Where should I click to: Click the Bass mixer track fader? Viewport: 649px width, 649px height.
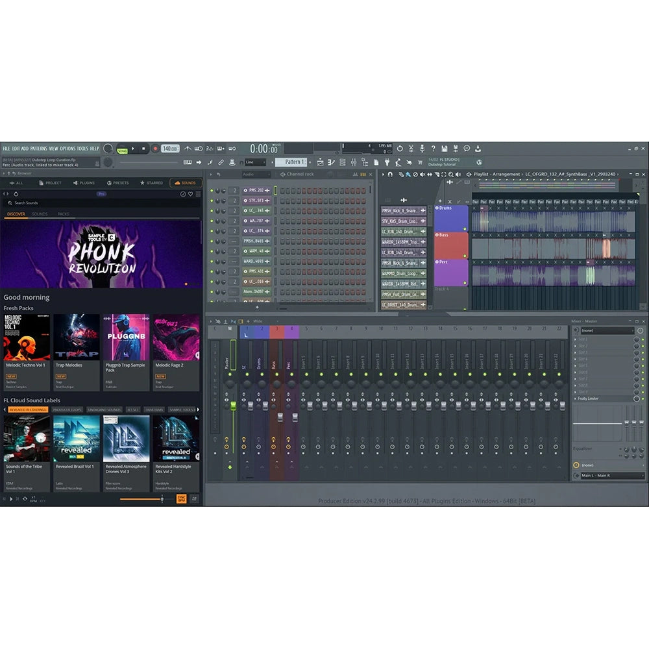point(280,417)
